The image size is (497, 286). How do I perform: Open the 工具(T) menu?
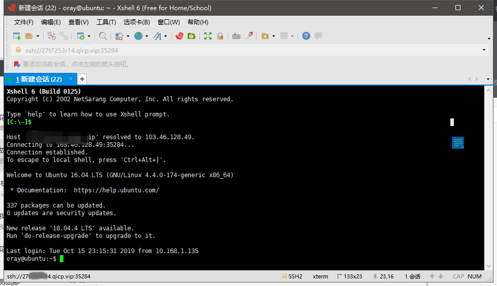(106, 22)
